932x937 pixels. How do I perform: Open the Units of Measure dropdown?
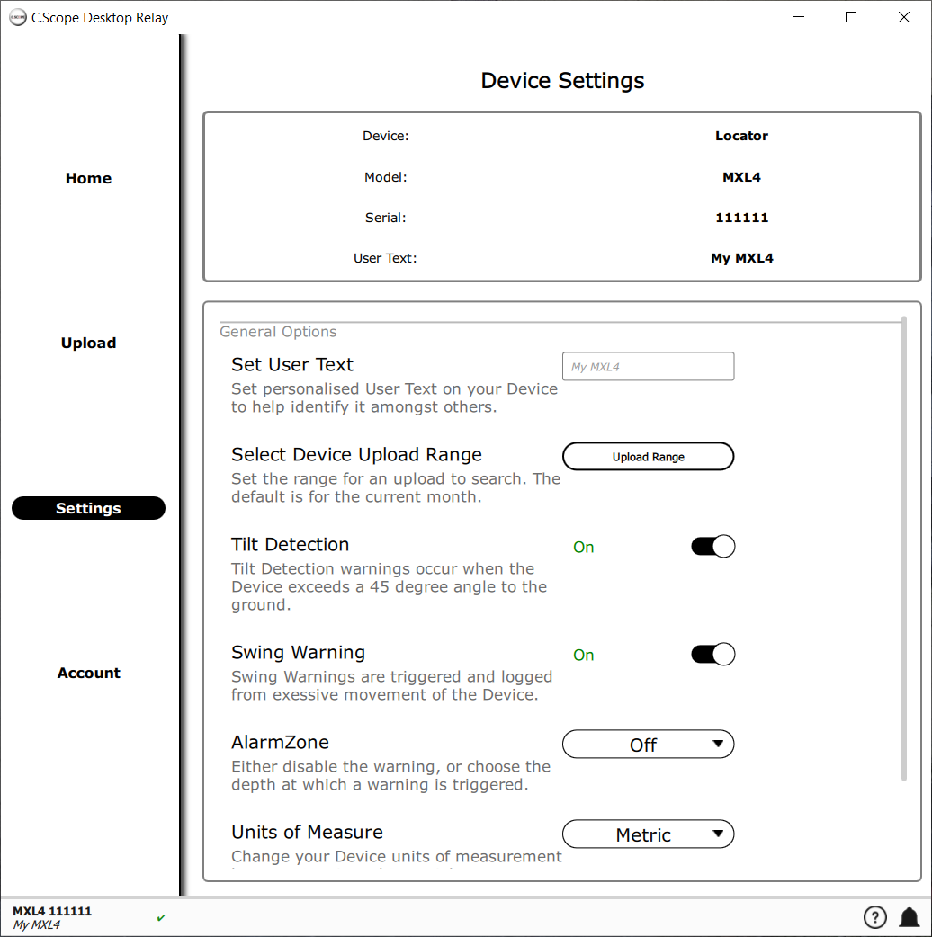(x=648, y=834)
